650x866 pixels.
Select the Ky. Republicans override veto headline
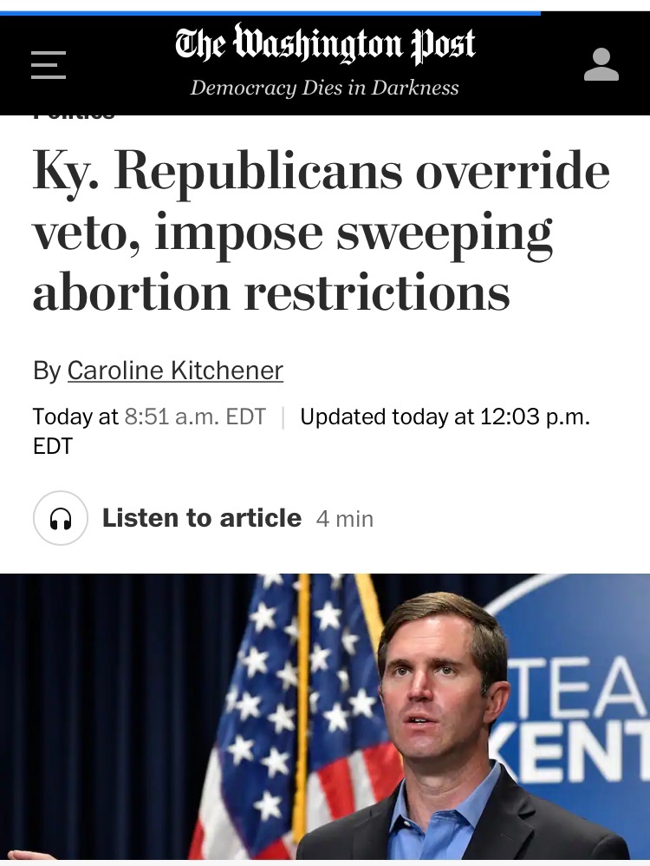321,232
